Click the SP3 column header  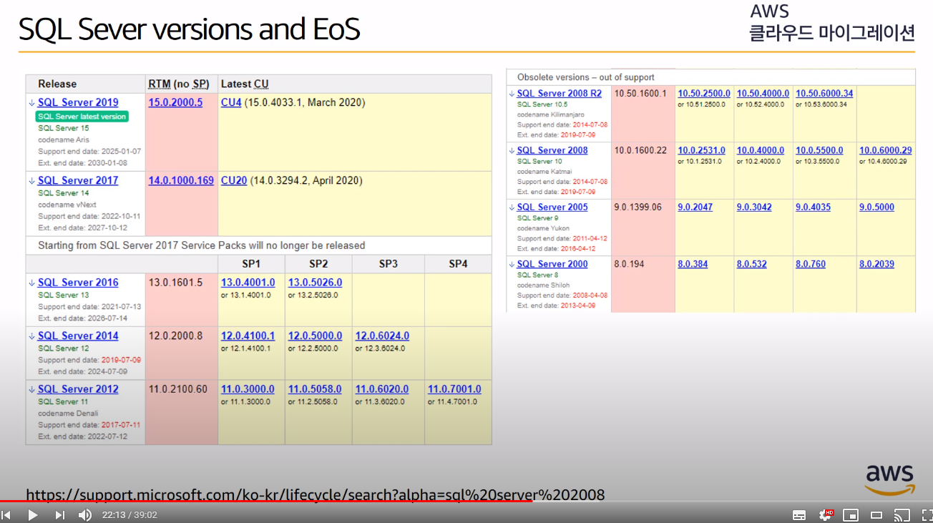click(389, 264)
